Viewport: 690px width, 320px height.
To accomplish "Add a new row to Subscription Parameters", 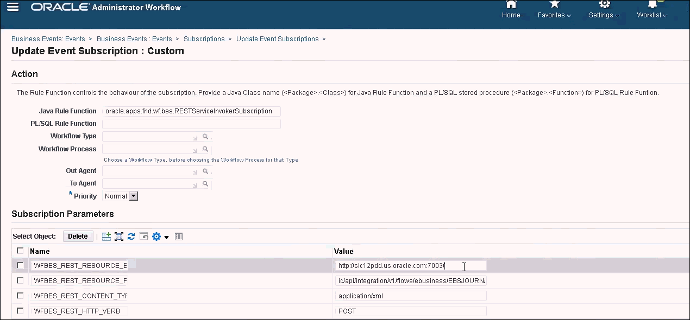I will 106,236.
